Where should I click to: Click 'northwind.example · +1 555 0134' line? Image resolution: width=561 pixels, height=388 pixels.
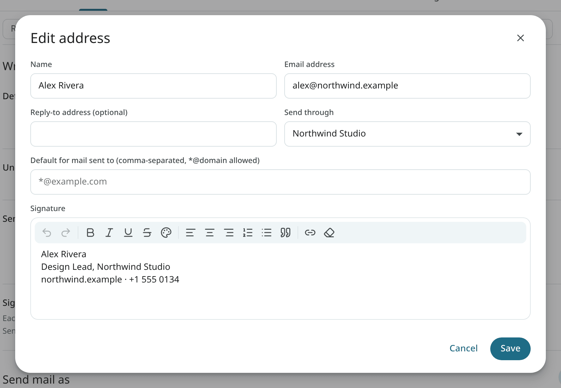click(x=110, y=279)
